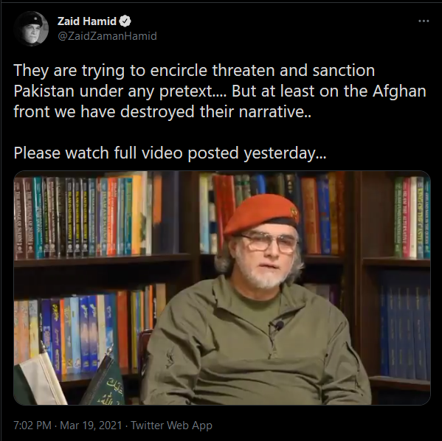The height and width of the screenshot is (441, 442).
Task: Click the Mar 19, 2021 date
Action: (x=91, y=426)
